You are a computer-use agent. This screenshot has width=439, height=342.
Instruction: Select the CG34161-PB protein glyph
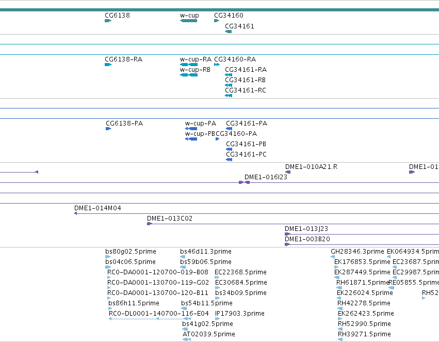tap(229, 149)
